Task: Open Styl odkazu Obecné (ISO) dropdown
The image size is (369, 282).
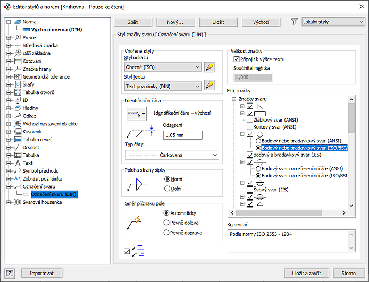Action: click(x=163, y=67)
